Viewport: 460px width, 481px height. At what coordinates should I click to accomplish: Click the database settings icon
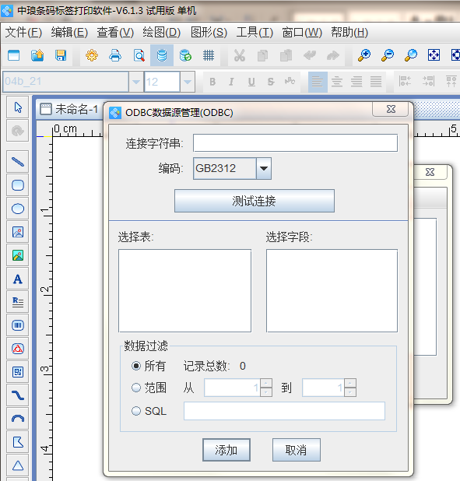(162, 55)
